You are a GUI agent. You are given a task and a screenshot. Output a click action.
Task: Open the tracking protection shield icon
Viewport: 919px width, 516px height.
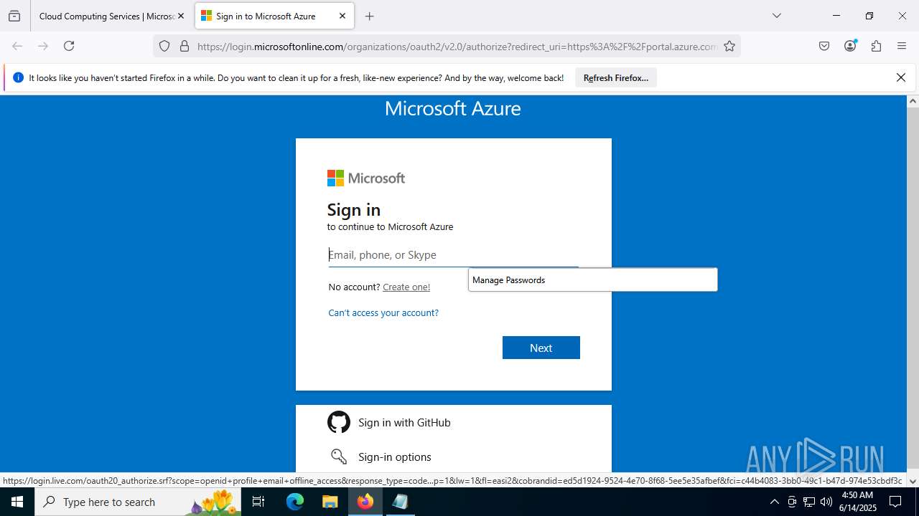pyautogui.click(x=164, y=46)
